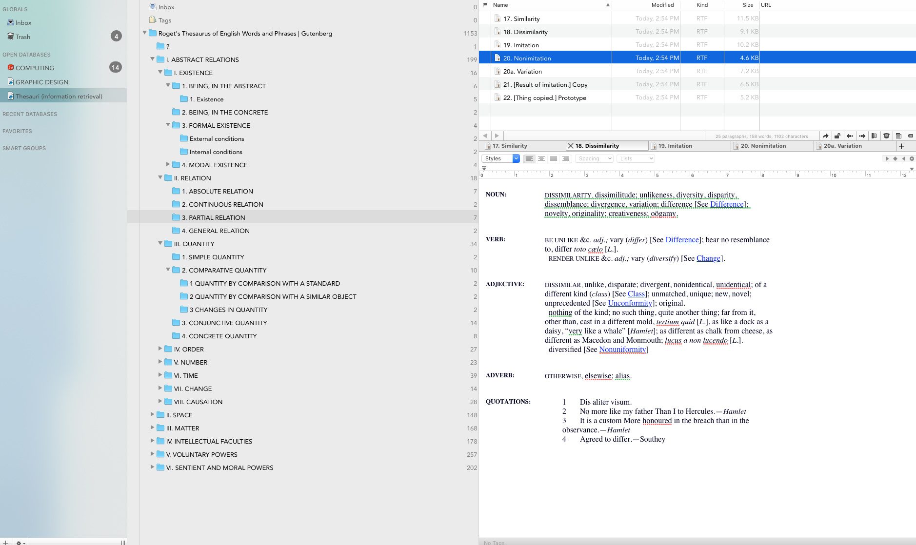Open the gear action menu in sidebar footer
916x545 pixels.
pyautogui.click(x=20, y=542)
